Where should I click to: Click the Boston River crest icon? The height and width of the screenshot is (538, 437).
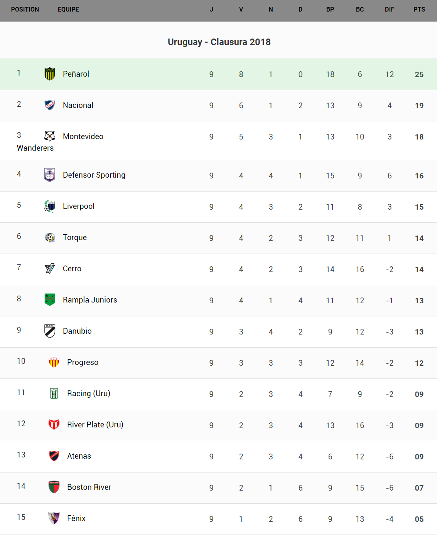coord(54,487)
